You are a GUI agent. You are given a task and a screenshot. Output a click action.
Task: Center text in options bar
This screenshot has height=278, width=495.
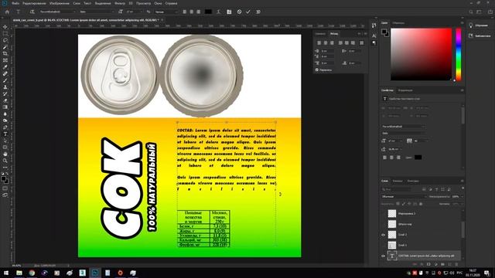pyautogui.click(x=192, y=12)
